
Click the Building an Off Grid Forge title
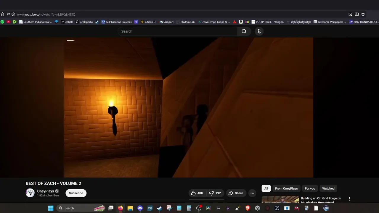coord(321,200)
